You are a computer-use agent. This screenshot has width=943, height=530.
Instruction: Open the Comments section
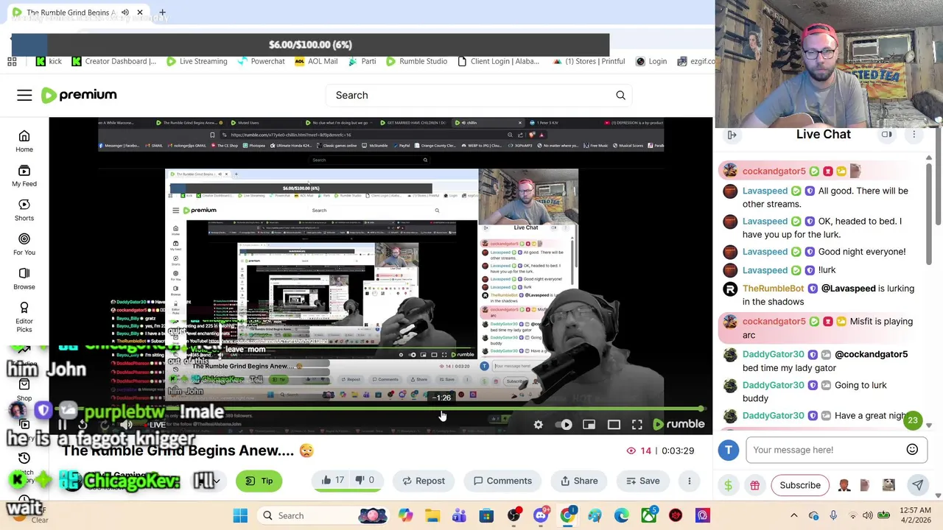[x=502, y=481]
